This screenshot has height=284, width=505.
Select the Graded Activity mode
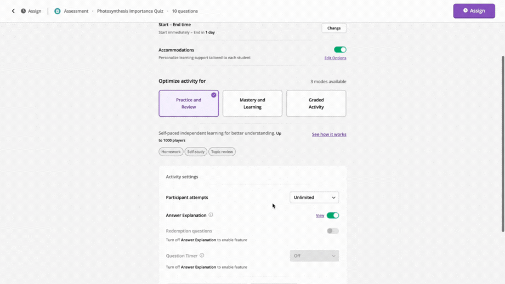click(316, 104)
